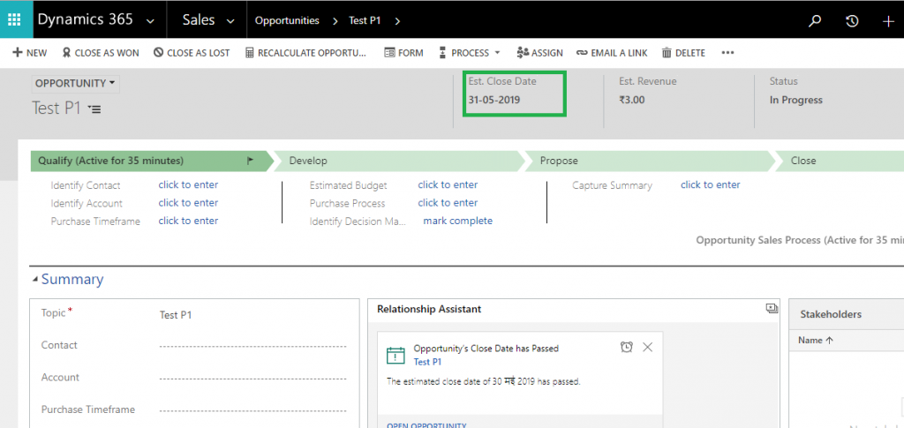This screenshot has height=428, width=904.
Task: Click the Qualify stage flag icon
Action: tap(250, 161)
